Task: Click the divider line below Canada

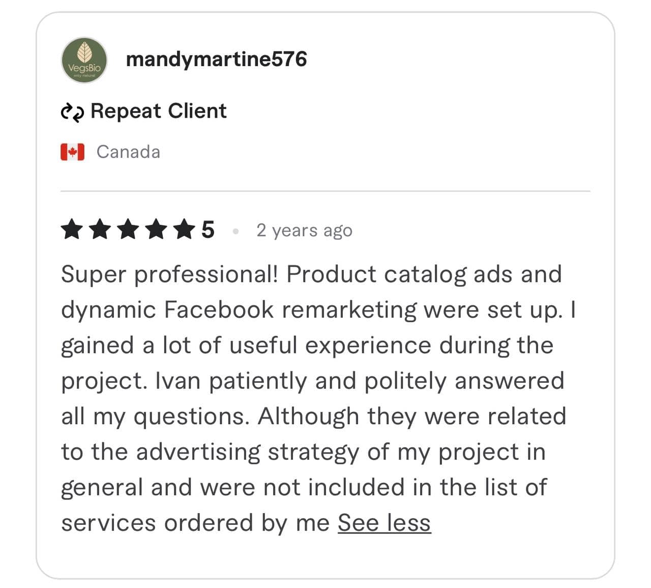Action: [325, 191]
